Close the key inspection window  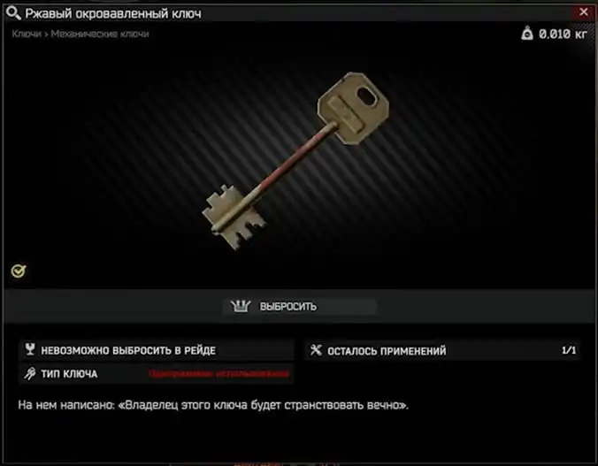[584, 12]
